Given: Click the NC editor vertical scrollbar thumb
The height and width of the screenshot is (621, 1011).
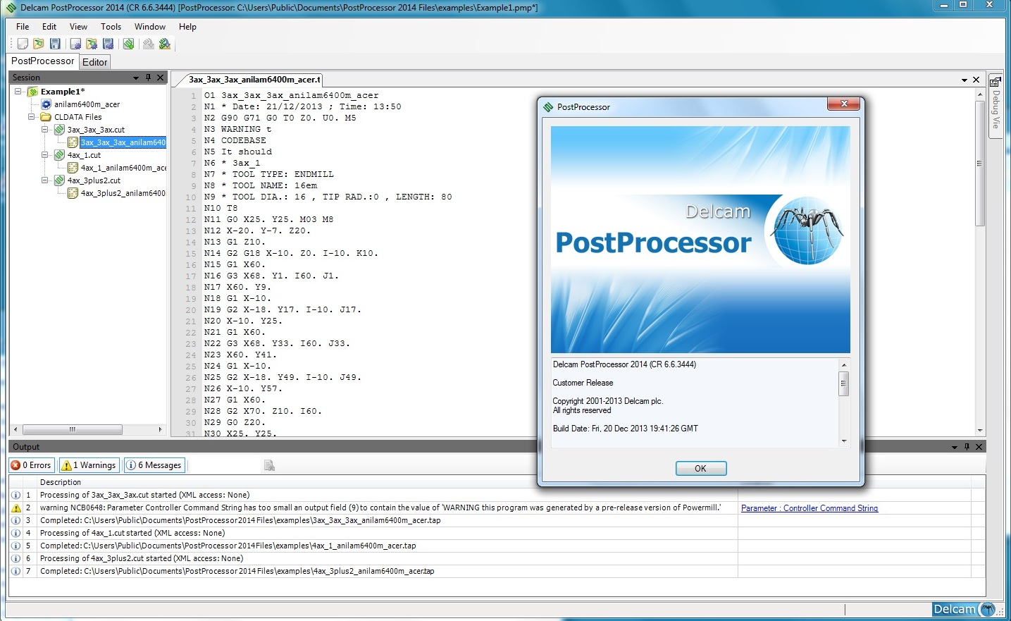Looking at the screenshot, I should pyautogui.click(x=979, y=163).
